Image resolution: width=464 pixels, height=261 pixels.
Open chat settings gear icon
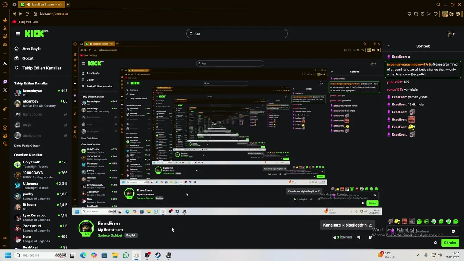pos(435,243)
